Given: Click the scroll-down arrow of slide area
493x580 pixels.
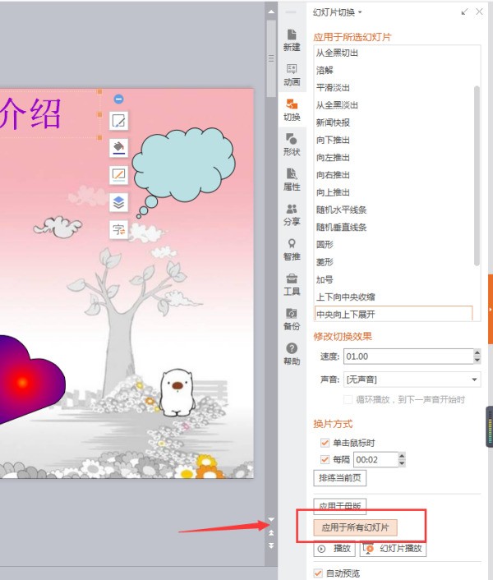Looking at the screenshot, I should click(x=271, y=519).
